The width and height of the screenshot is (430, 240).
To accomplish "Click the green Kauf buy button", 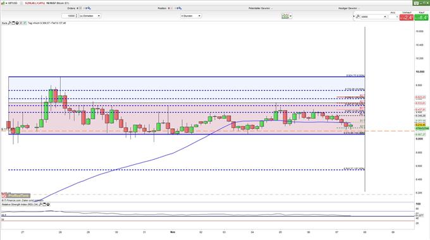I will coord(421,18).
